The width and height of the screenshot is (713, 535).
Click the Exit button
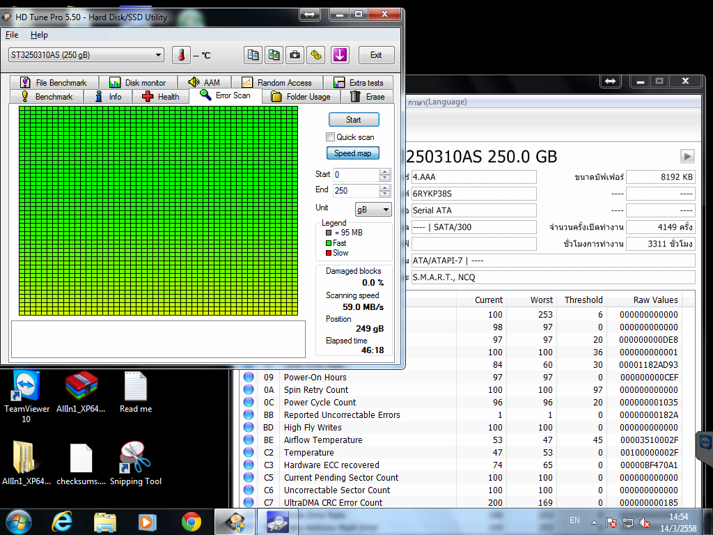pos(376,55)
